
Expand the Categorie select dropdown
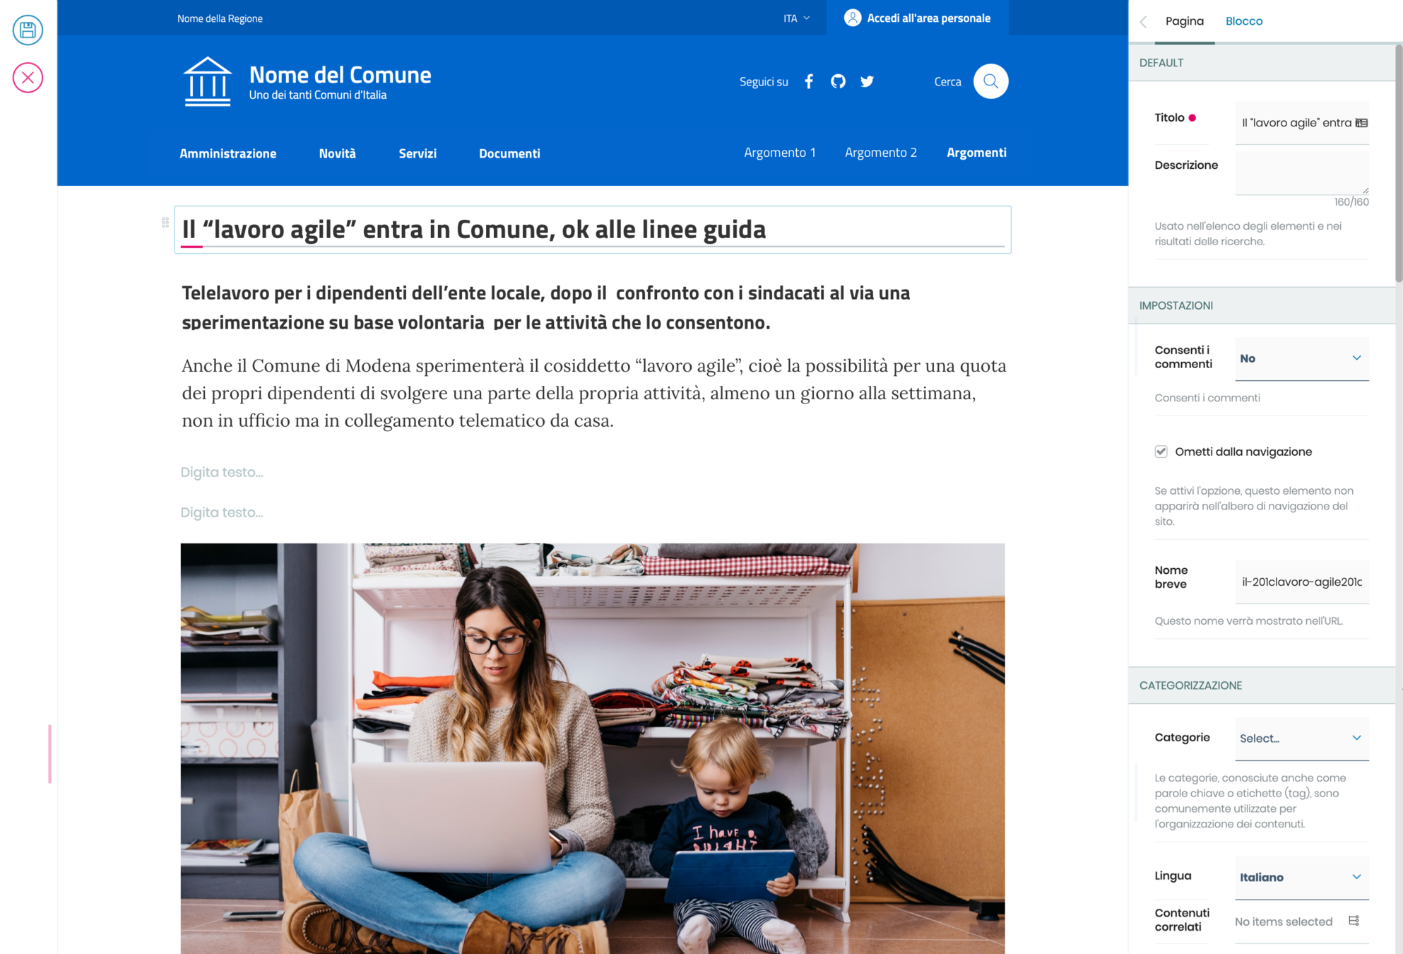coord(1301,738)
